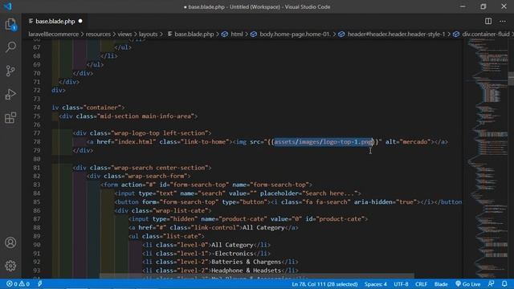Click the vertical scrollbar thumb
This screenshot has width=514, height=289.
coord(511,79)
